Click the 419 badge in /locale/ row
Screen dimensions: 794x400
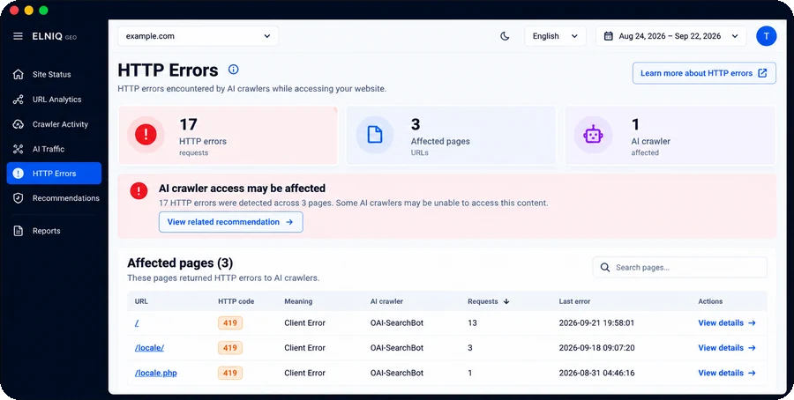coord(230,348)
